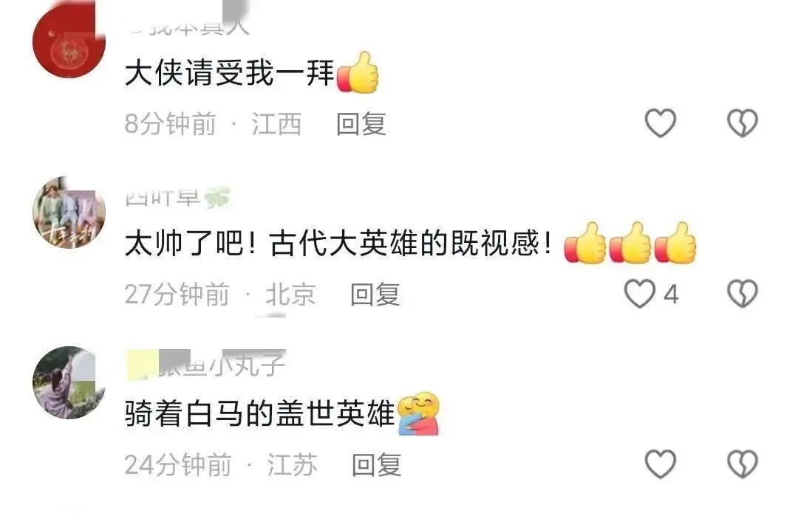Open the avatar of the 江苏 commenter
Viewport: 798px width, 513px height.
click(69, 382)
